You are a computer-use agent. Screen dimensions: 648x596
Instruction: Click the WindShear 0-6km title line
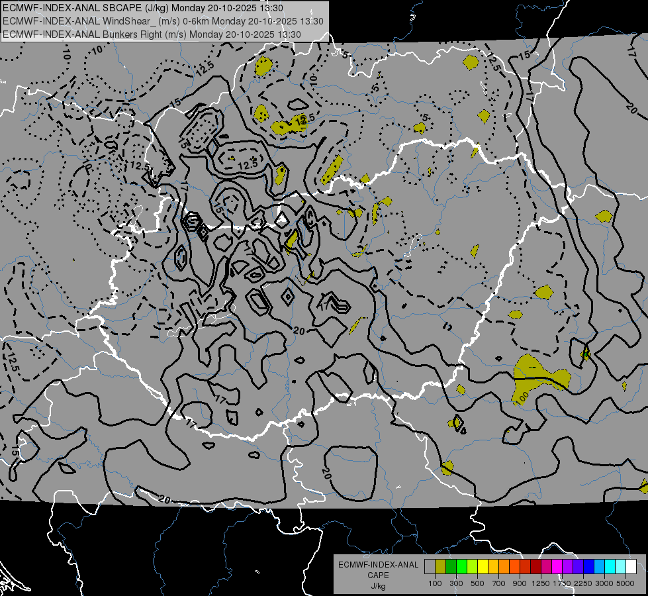click(x=163, y=21)
